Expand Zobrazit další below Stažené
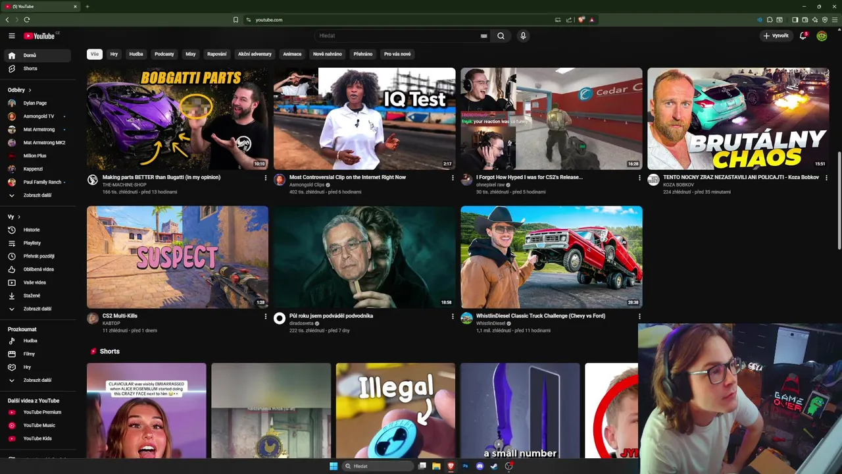 [37, 309]
